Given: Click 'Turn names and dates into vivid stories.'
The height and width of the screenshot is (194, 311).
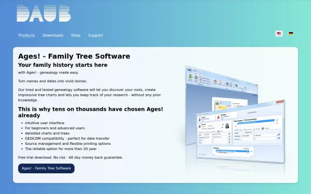Looking at the screenshot, I should tap(52, 81).
